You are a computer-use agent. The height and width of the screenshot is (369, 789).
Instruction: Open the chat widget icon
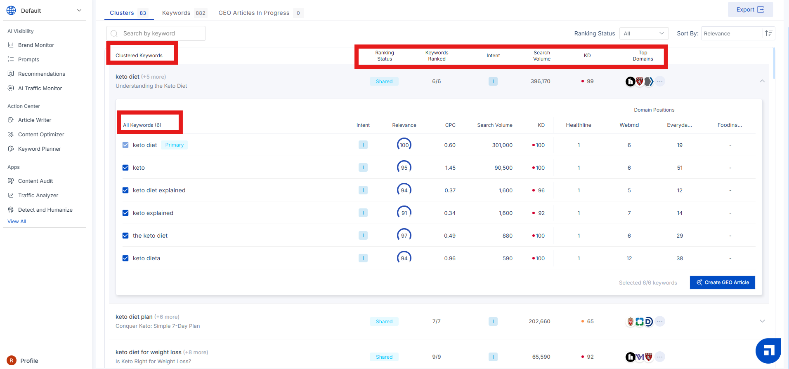pyautogui.click(x=768, y=350)
